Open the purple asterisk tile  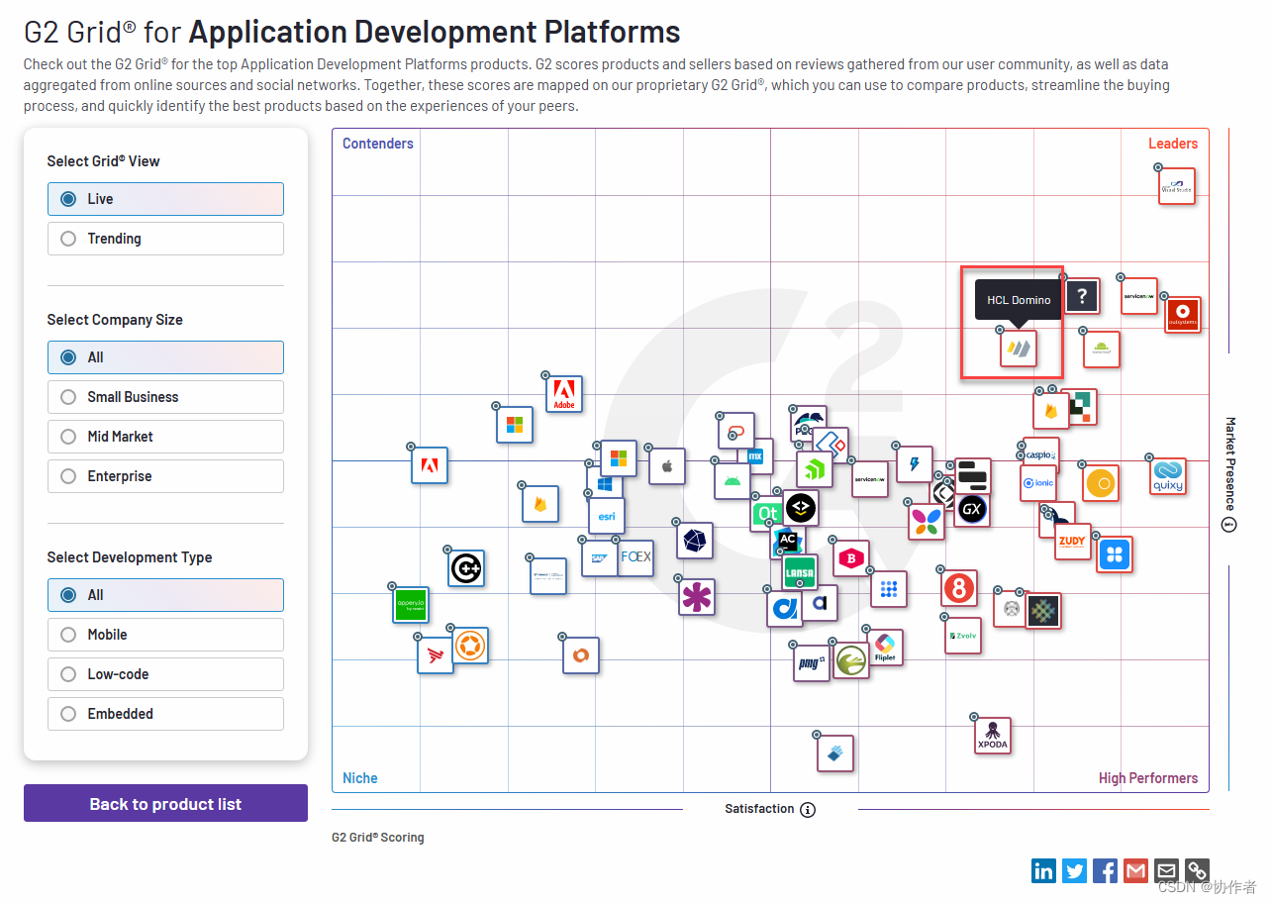pos(697,597)
